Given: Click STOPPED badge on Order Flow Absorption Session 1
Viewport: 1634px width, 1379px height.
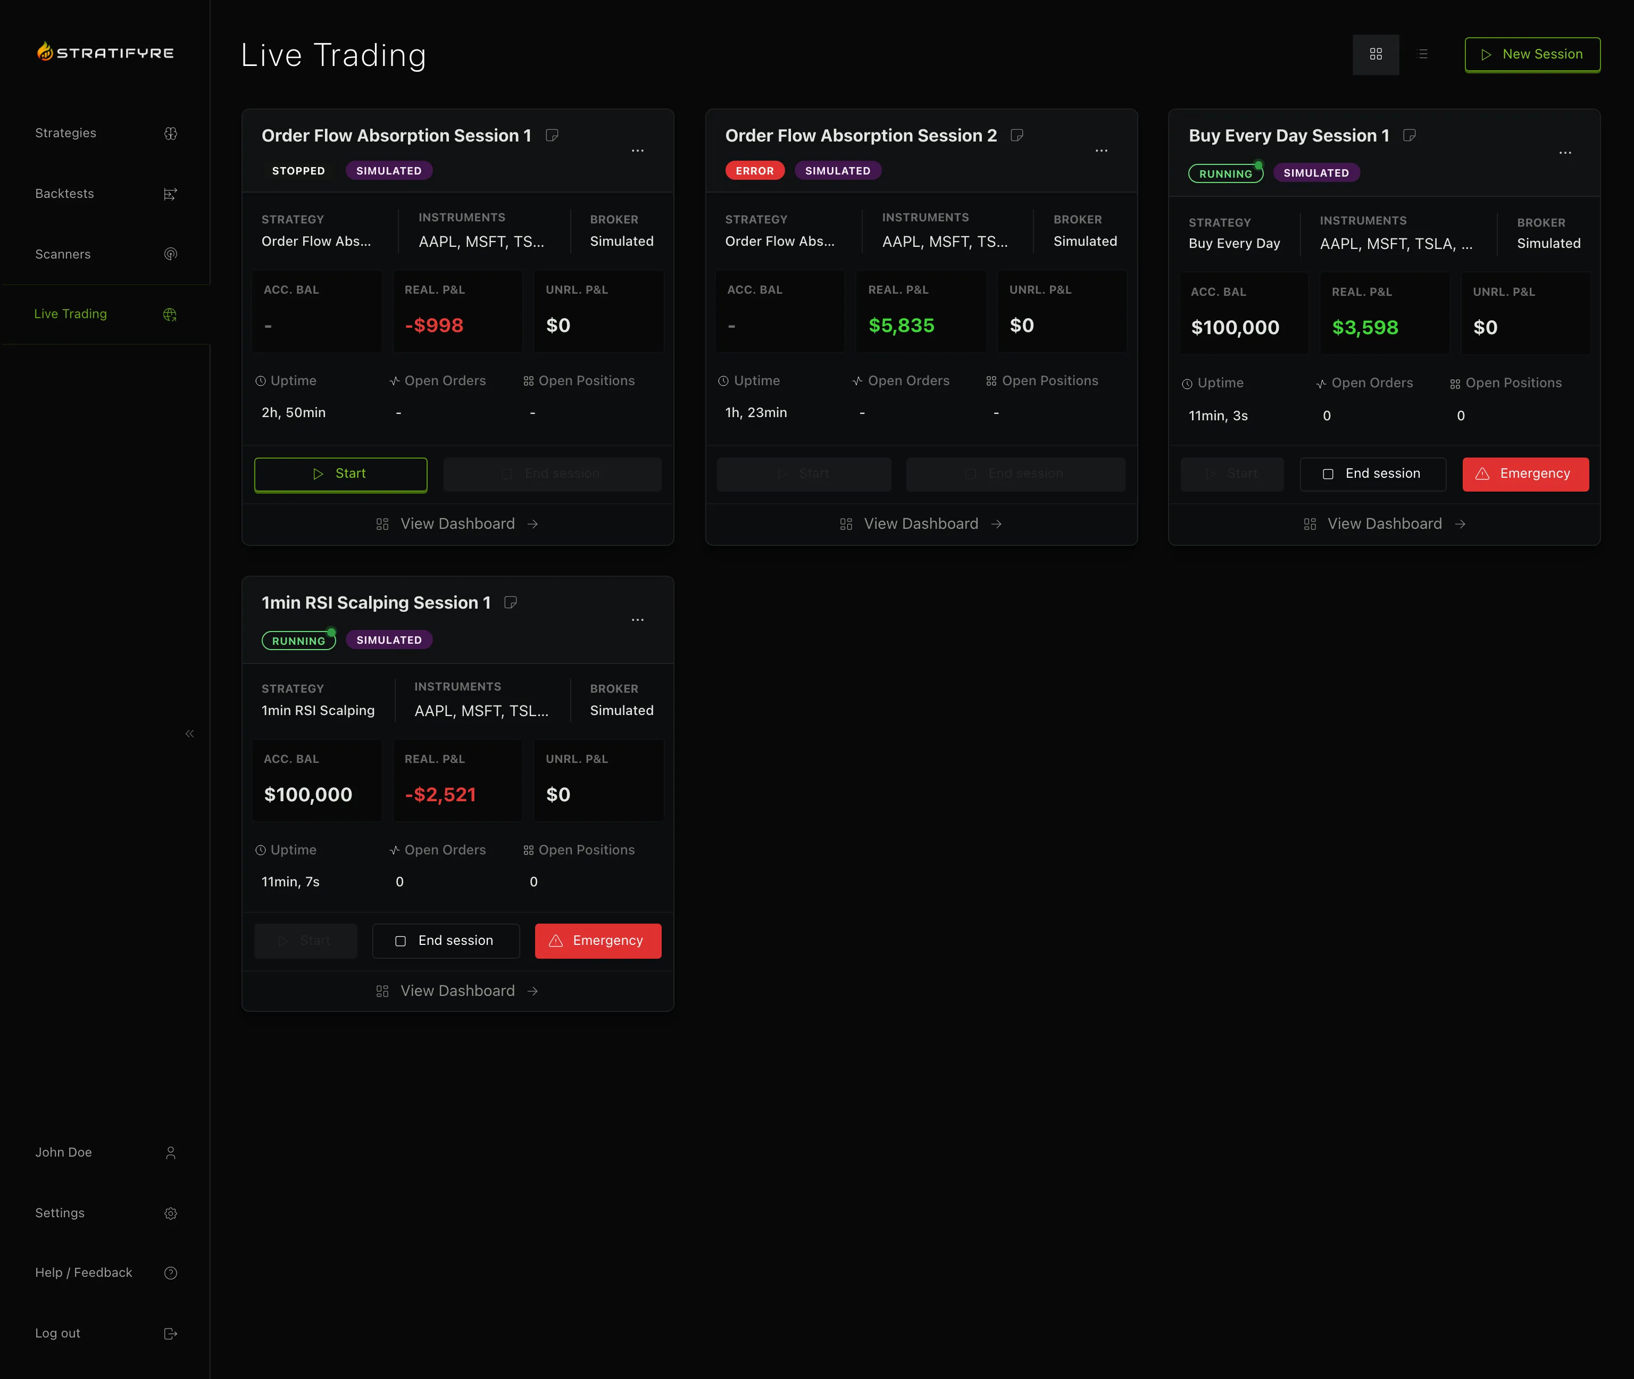Looking at the screenshot, I should pyautogui.click(x=298, y=170).
